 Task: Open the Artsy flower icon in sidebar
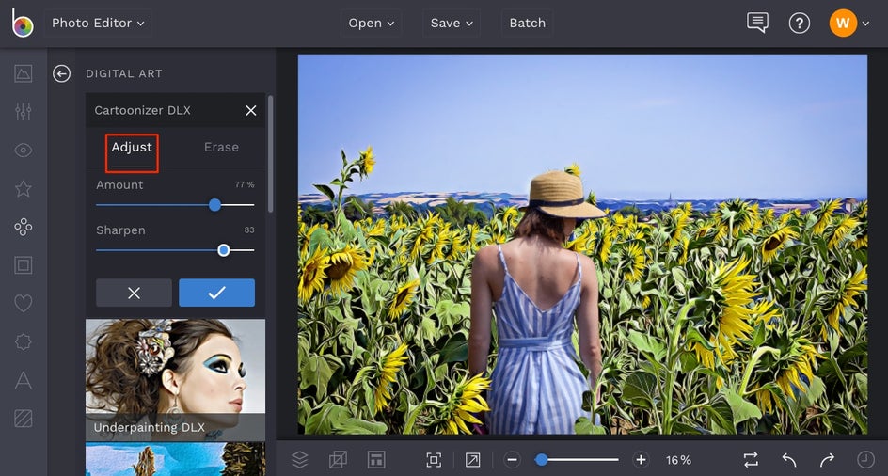(x=24, y=227)
